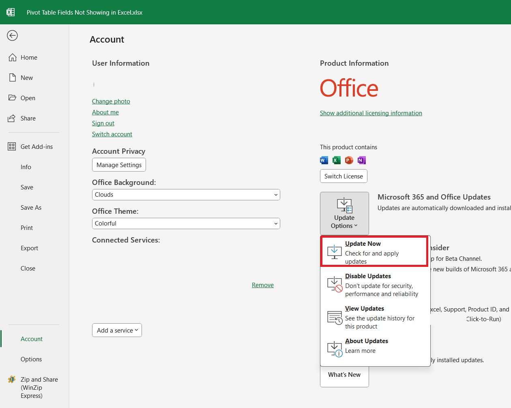Click New label in sidebar
The height and width of the screenshot is (408, 511).
[x=27, y=78]
